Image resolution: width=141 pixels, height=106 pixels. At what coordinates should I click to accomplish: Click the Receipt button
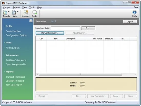42,96
